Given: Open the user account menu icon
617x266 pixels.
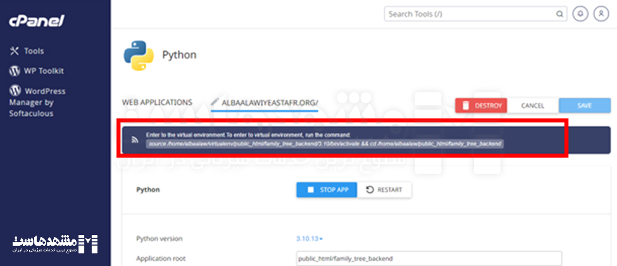Looking at the screenshot, I should [x=601, y=14].
